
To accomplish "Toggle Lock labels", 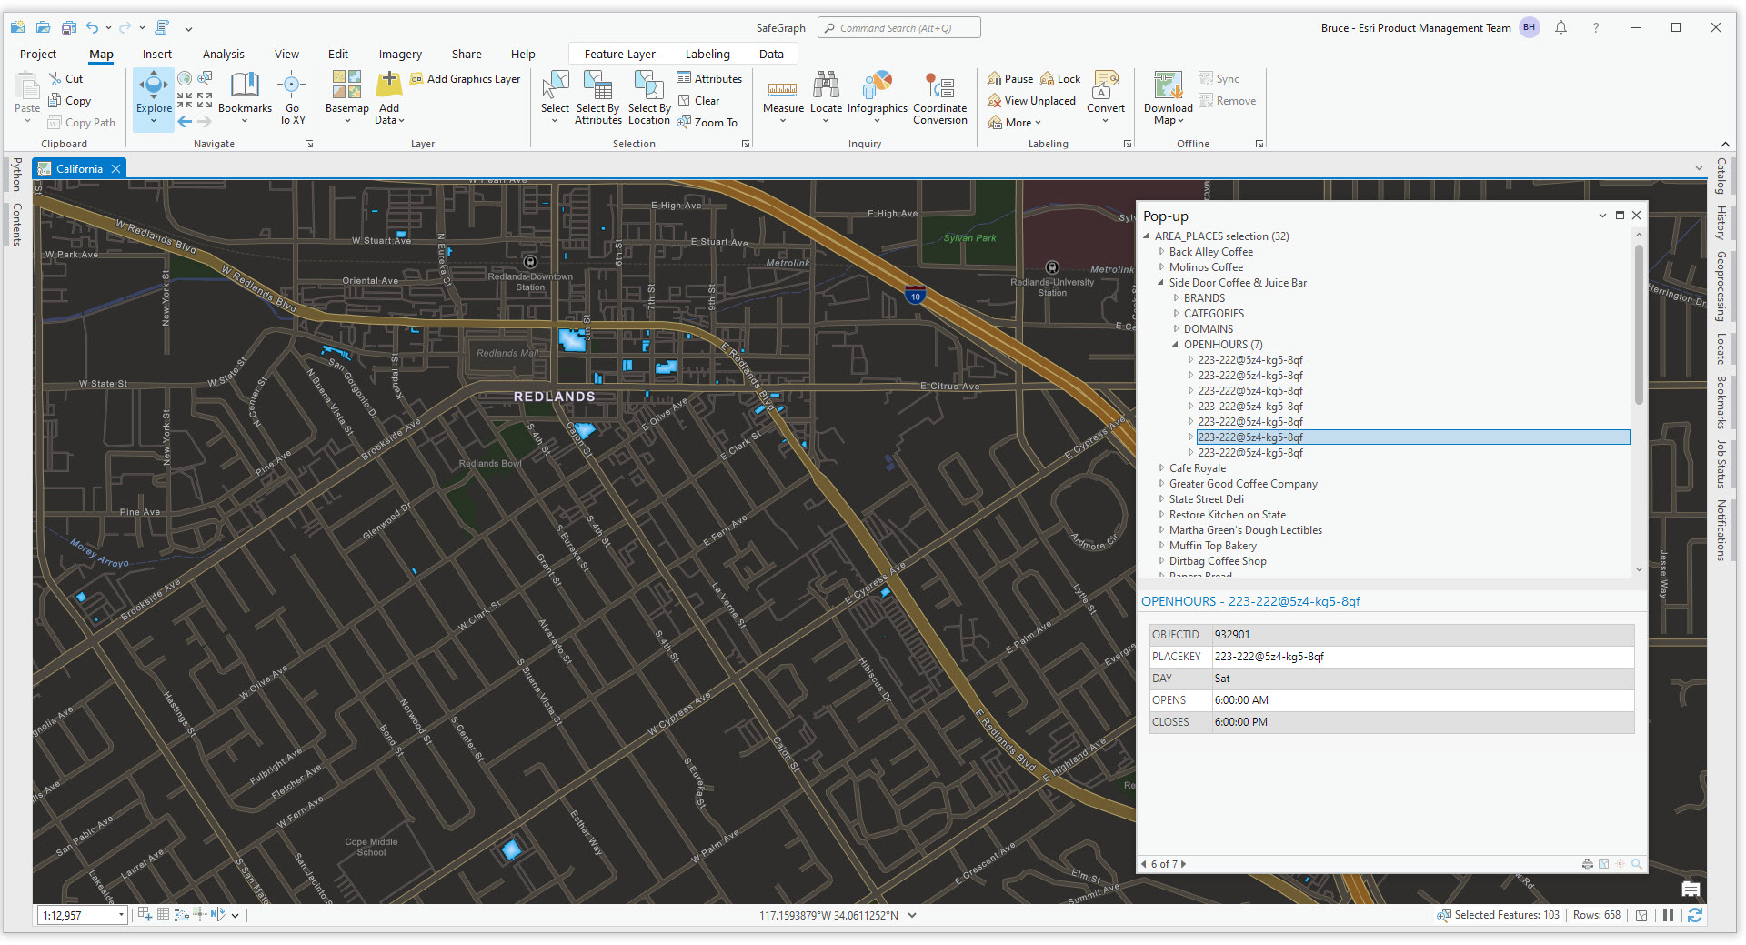I will (1060, 79).
